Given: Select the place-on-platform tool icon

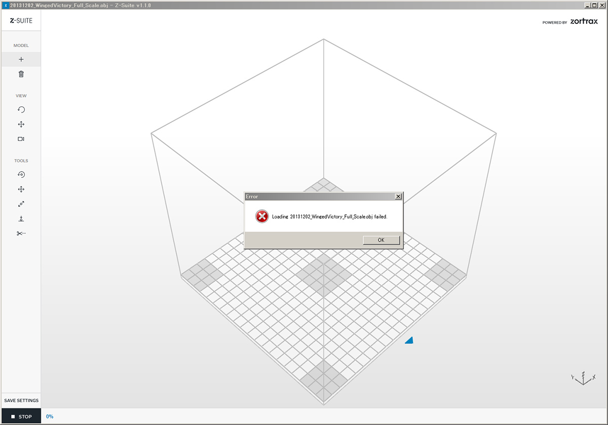Looking at the screenshot, I should tap(21, 219).
